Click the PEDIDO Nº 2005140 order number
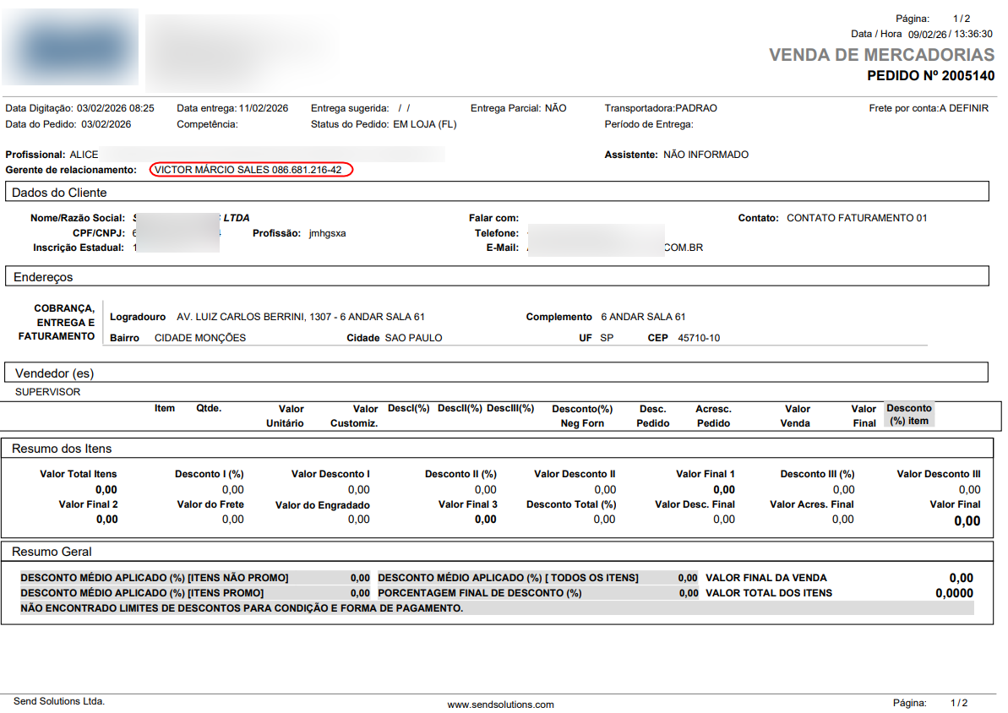The image size is (1008, 713). click(930, 76)
